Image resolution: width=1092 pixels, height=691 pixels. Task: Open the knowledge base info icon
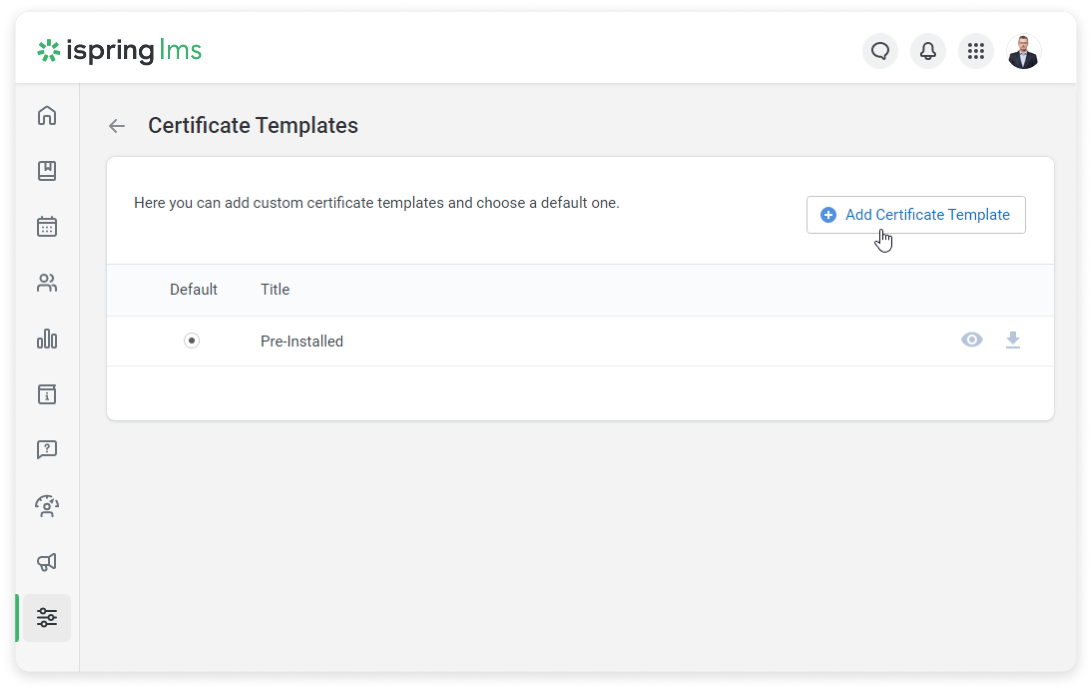[47, 394]
